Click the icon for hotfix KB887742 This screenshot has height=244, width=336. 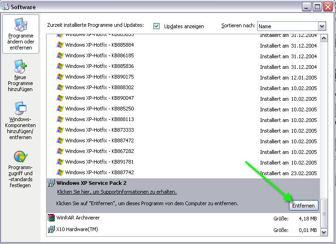pos(60,172)
